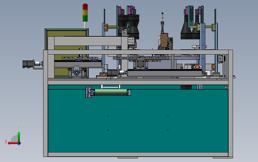Select the stepper motor protruding on far left
The width and height of the screenshot is (258, 162).
28,64
